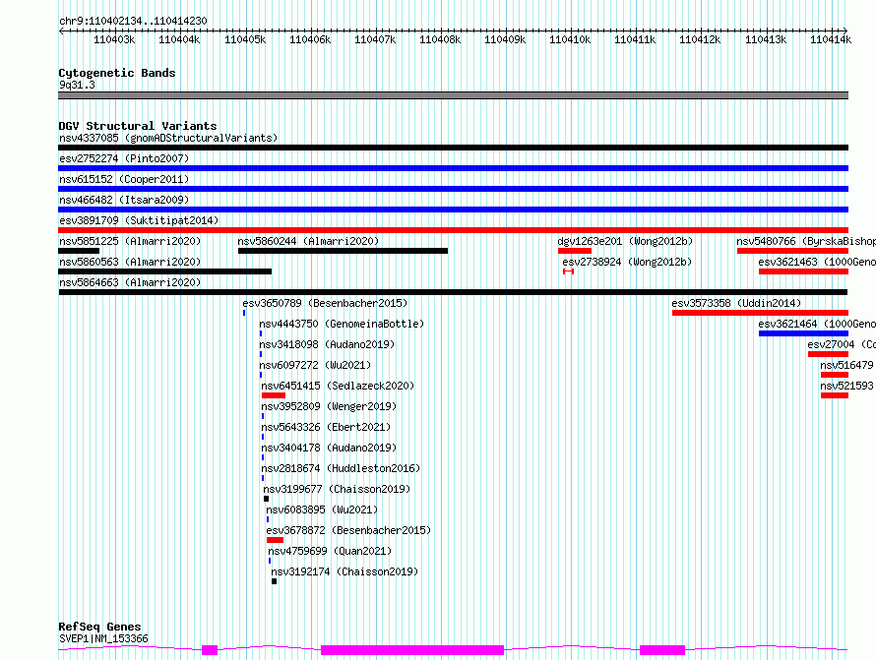Click nsv5480766 ByrskaBishop variant label
Viewport: 876px width, 660px height.
pyautogui.click(x=805, y=241)
